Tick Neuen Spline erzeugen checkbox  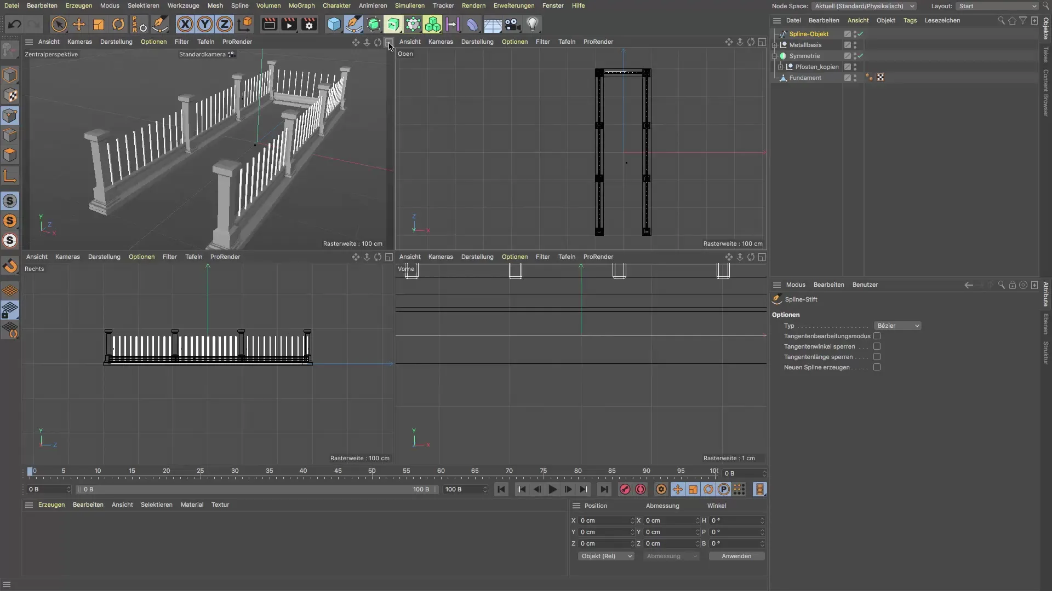877,367
